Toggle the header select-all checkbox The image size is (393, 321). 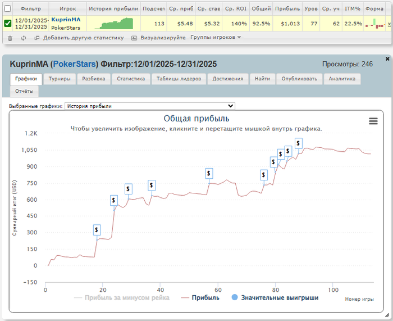tap(8, 8)
